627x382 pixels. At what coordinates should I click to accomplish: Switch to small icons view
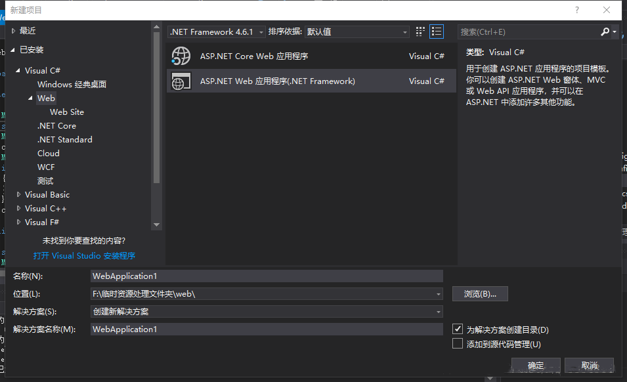click(420, 32)
